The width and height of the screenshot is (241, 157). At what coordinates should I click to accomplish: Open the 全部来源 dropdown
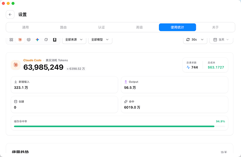pyautogui.click(x=74, y=40)
